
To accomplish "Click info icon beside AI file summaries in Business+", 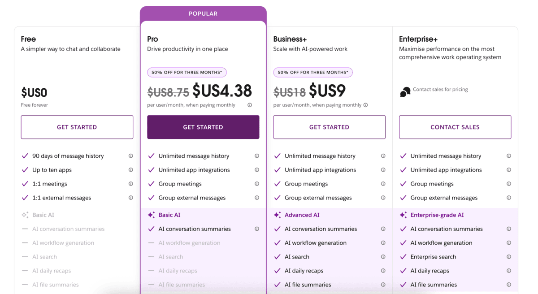I will pyautogui.click(x=383, y=285).
